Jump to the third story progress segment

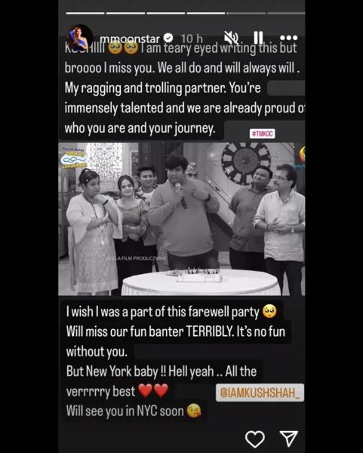pos(166,13)
